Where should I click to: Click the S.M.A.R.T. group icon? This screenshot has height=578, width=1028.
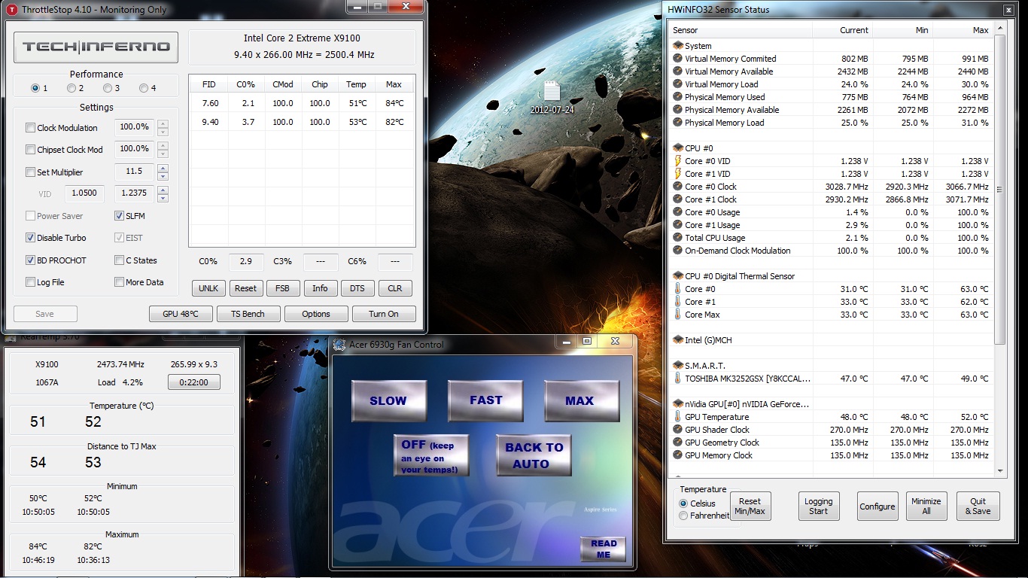pyautogui.click(x=677, y=366)
